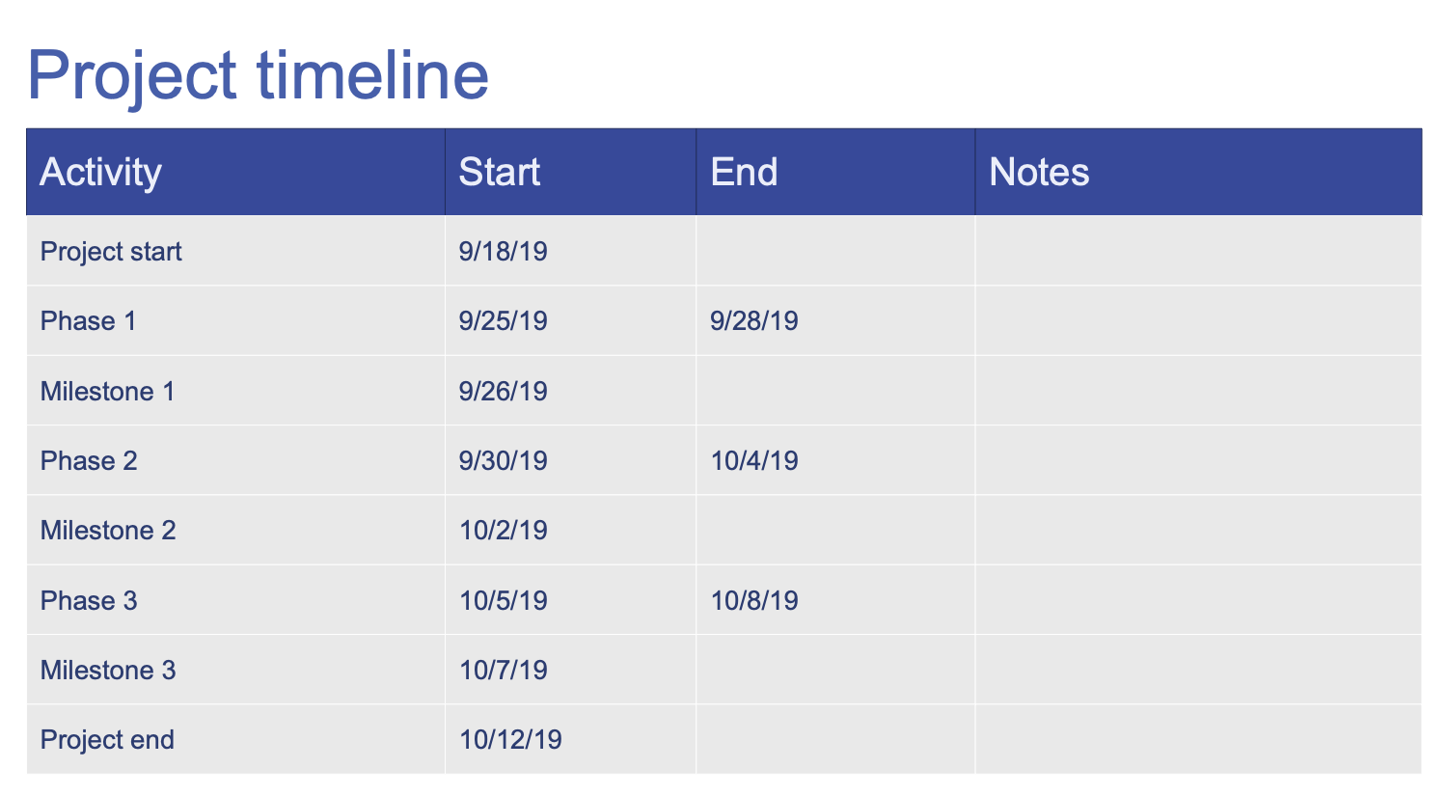Click the Phase 1 activity cell
This screenshot has width=1447, height=796.
[x=88, y=321]
